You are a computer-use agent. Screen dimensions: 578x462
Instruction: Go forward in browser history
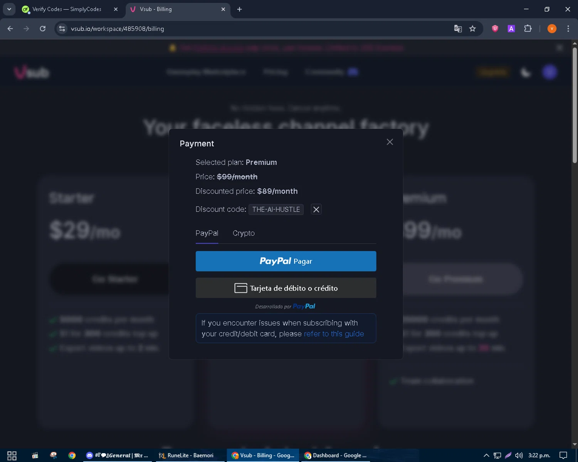click(26, 28)
